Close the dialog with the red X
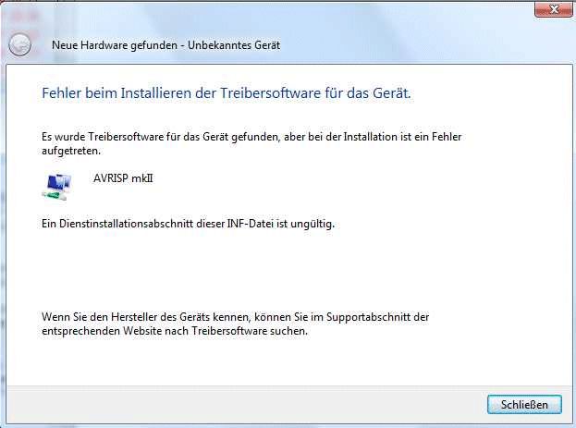Screen dimensions: 576x428 555,9
